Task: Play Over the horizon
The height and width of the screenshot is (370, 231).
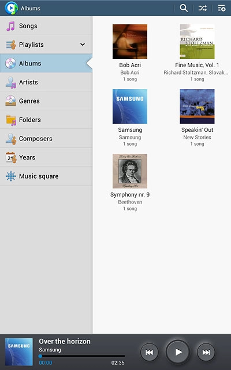Action: (178, 352)
